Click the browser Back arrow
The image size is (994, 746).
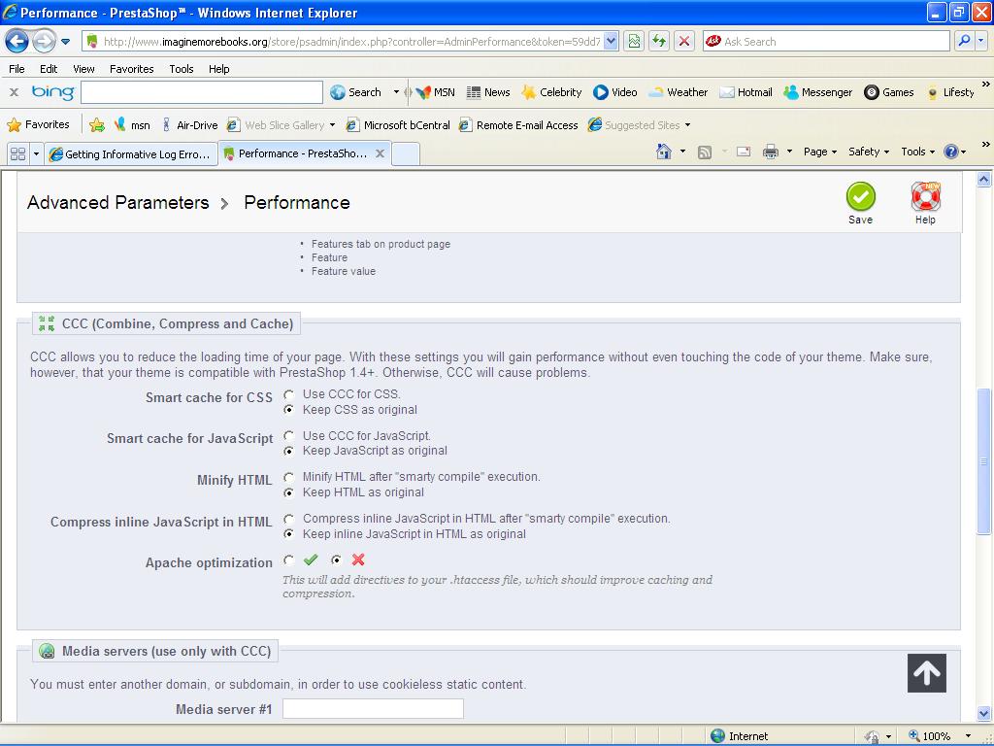click(17, 42)
